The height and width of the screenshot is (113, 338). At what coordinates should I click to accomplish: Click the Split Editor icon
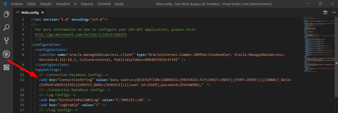pyautogui.click(x=325, y=12)
